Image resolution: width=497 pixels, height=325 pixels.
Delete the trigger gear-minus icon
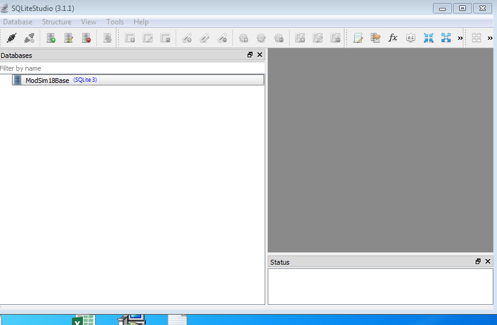[279, 38]
